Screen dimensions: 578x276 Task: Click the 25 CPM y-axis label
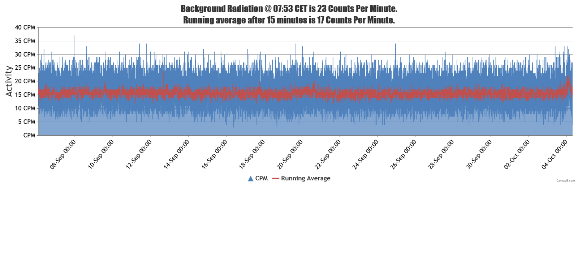coord(25,68)
